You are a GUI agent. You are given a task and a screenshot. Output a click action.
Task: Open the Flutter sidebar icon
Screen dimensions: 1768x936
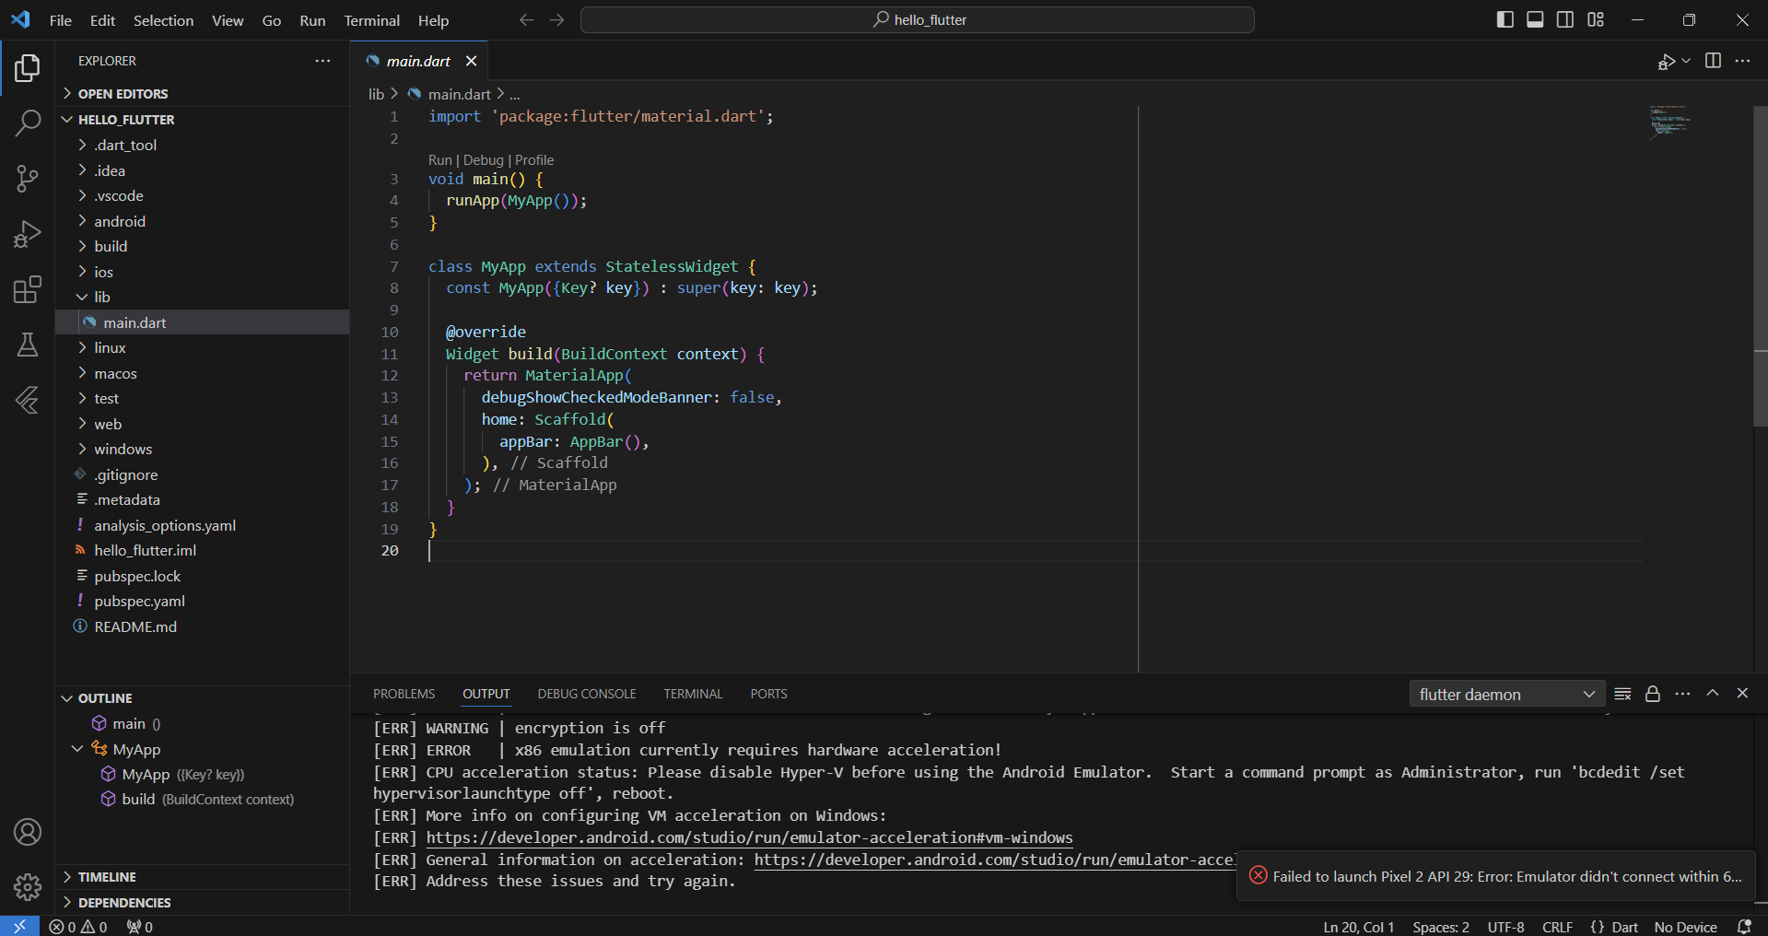(x=28, y=400)
